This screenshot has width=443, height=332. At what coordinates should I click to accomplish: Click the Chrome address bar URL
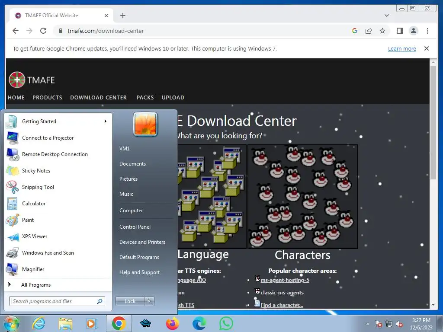click(106, 31)
